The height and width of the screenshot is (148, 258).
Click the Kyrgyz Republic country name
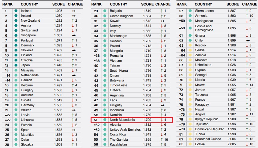207,119
